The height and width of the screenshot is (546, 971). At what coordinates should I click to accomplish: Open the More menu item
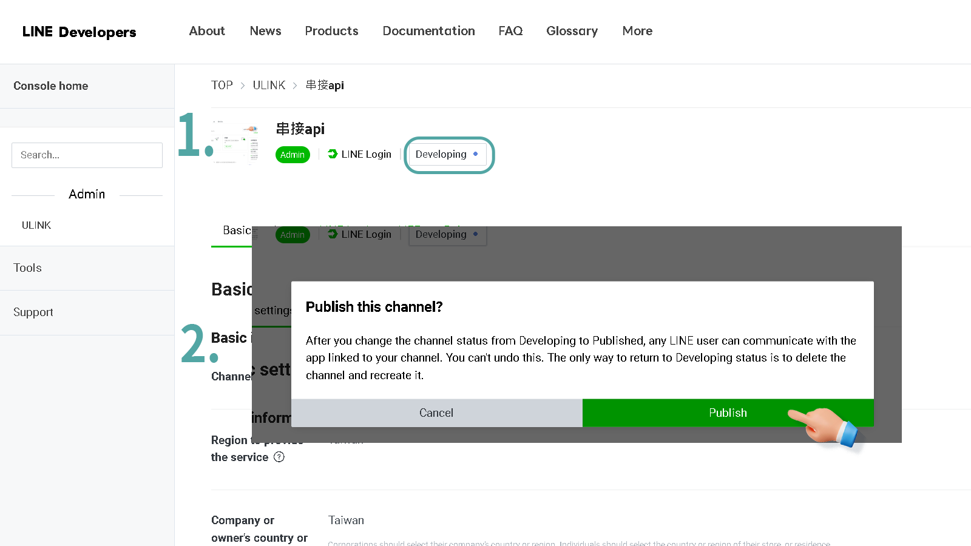tap(637, 31)
